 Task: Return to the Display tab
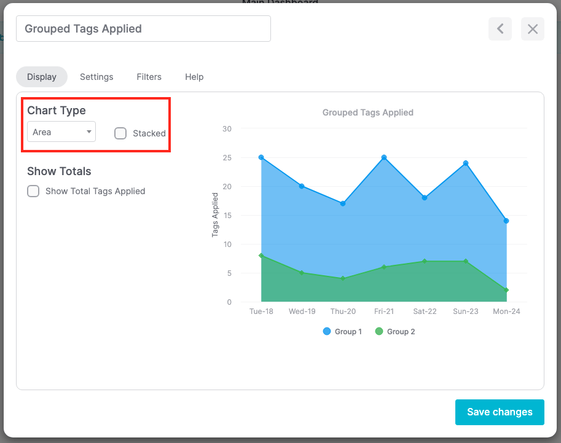(x=41, y=77)
